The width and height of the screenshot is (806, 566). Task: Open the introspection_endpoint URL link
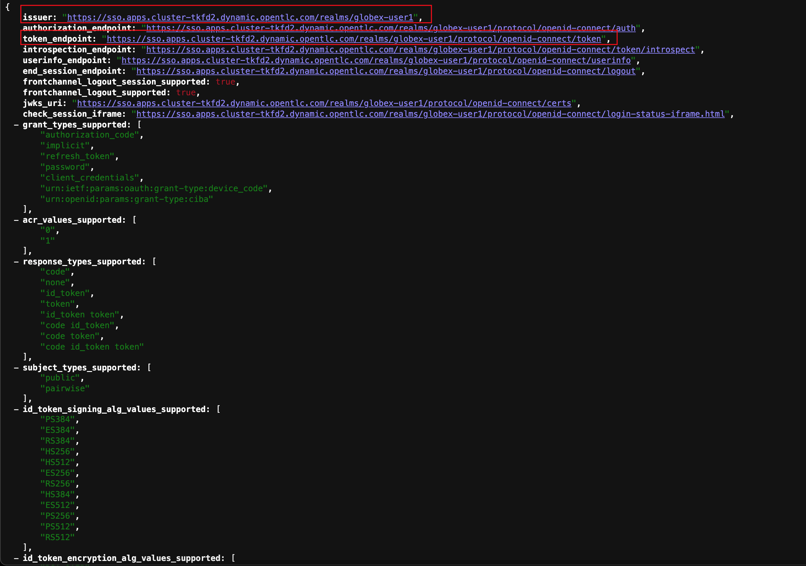tap(421, 50)
